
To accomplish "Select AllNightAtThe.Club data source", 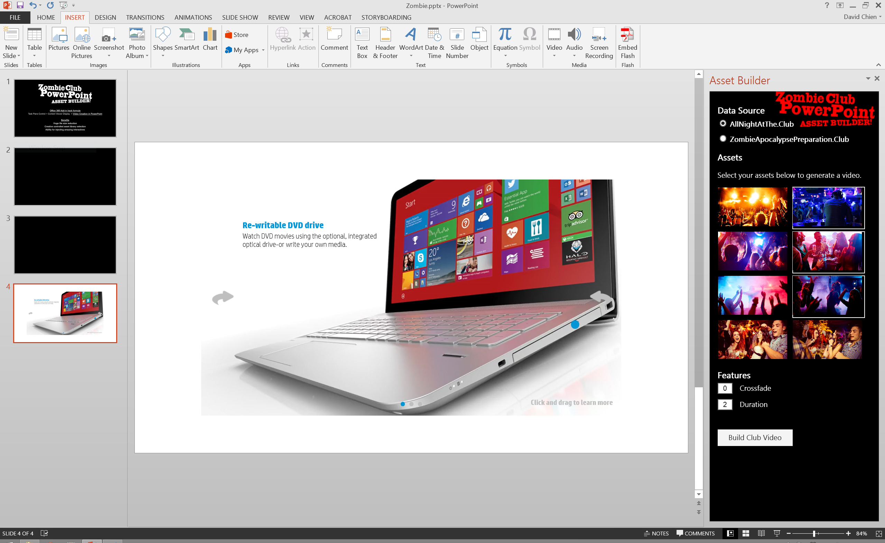I will tap(723, 124).
